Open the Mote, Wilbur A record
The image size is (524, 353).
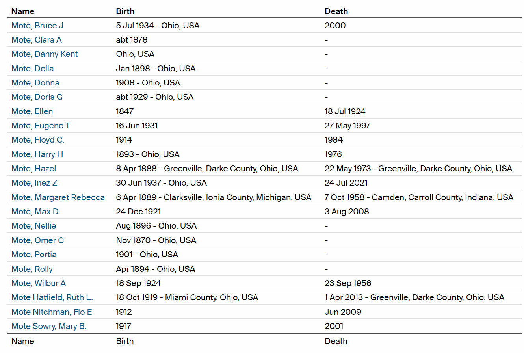pyautogui.click(x=39, y=283)
